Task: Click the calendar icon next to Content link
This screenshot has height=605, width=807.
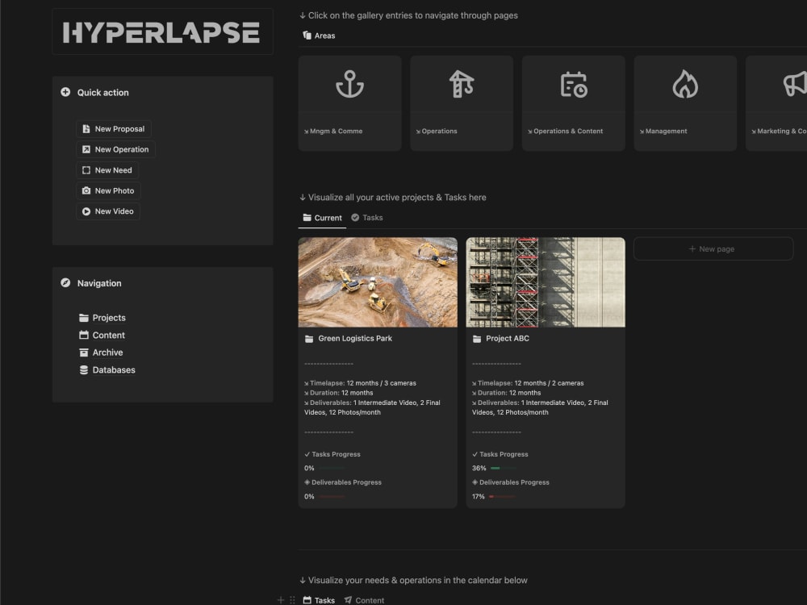Action: (84, 335)
